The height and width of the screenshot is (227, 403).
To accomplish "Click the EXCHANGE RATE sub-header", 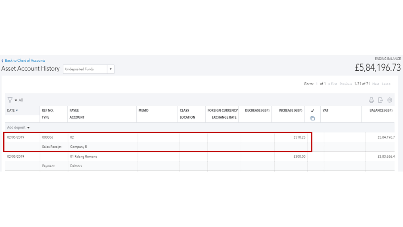I will pos(224,118).
